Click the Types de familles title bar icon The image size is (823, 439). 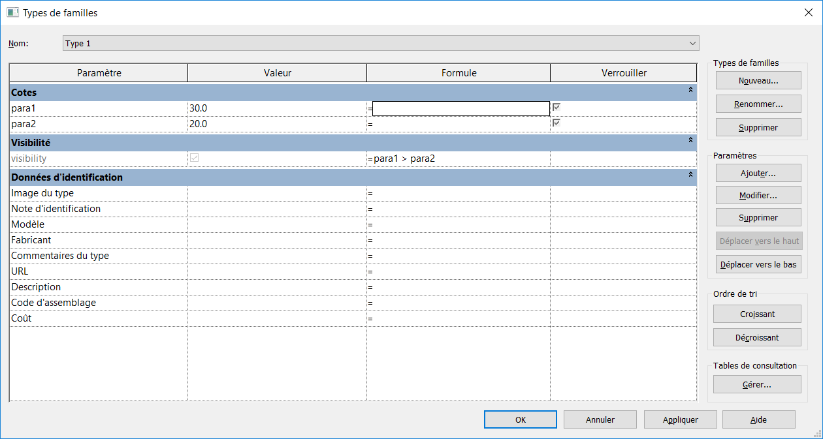tap(12, 12)
